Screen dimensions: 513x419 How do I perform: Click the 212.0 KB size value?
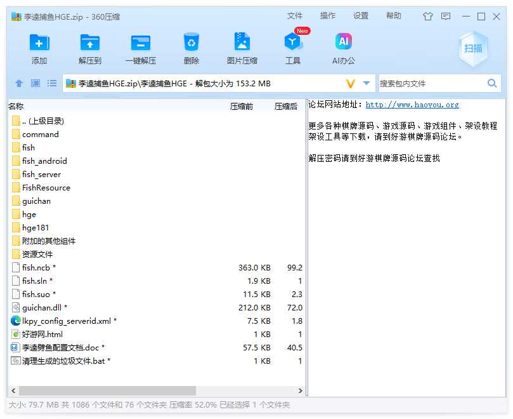coord(254,308)
